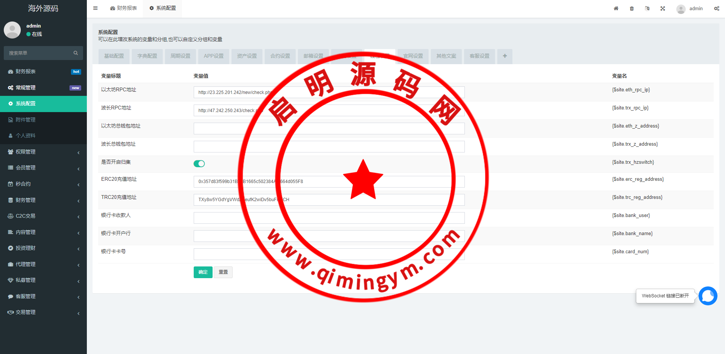Expand the 财务管理 sidebar menu

43,200
